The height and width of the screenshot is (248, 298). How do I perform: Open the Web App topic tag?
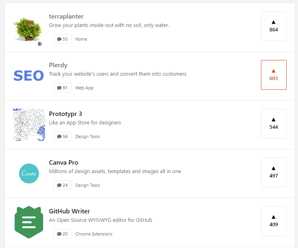[x=84, y=88]
